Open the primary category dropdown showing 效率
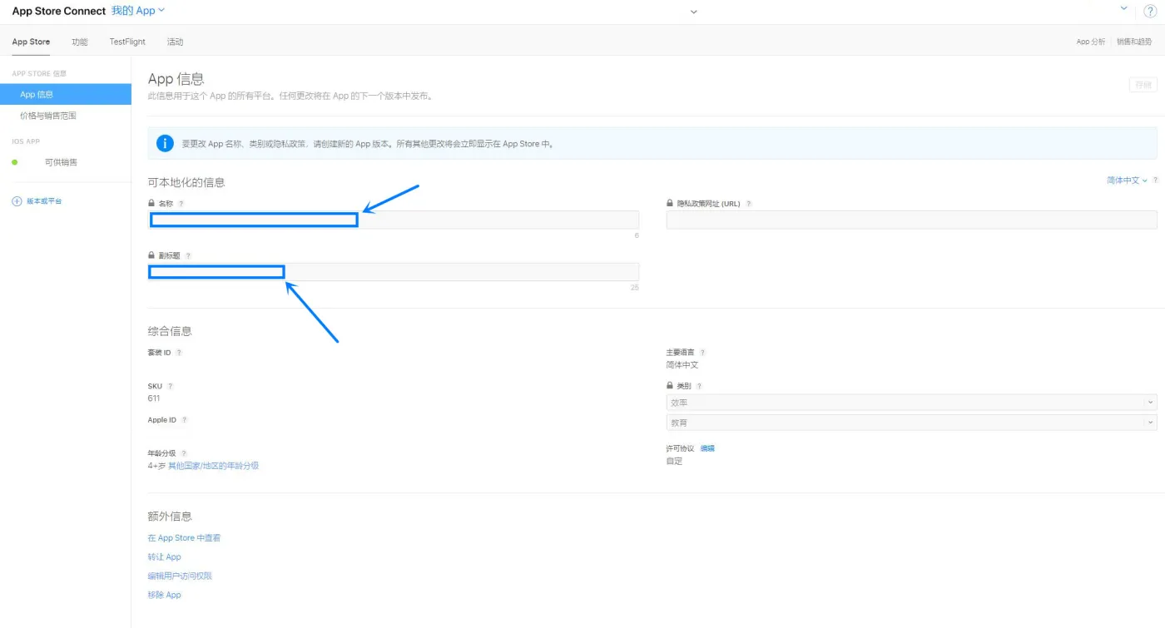Viewport: 1165px width, 628px height. click(x=911, y=403)
